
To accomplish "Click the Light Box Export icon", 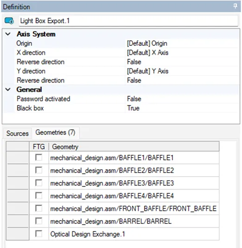I will 9,21.
